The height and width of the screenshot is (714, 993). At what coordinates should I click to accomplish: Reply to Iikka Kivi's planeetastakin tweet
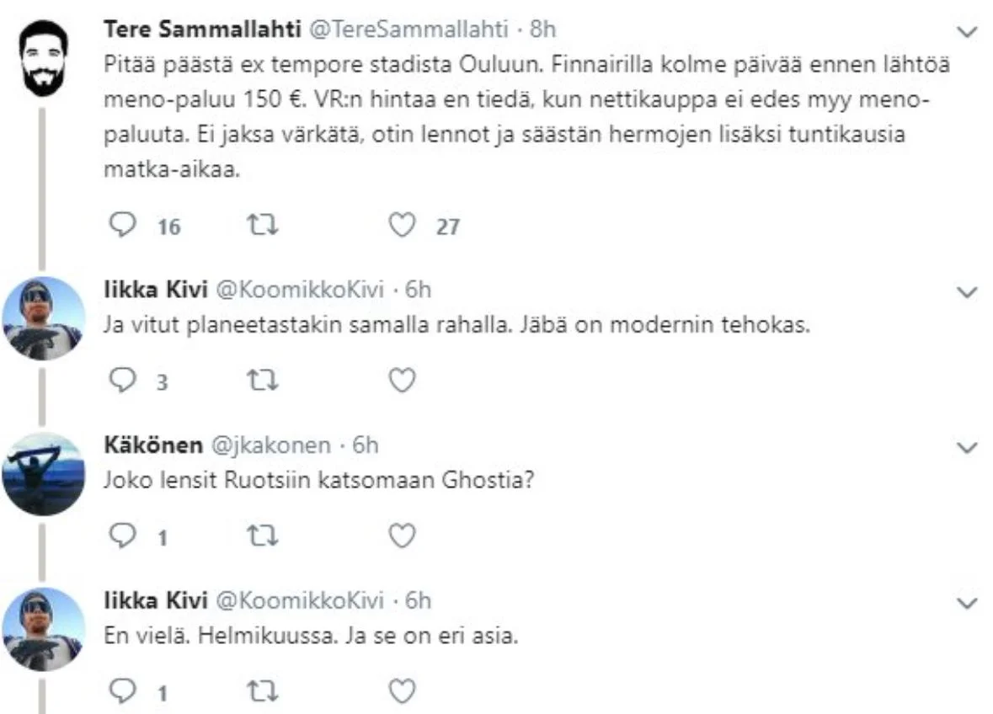click(x=125, y=381)
